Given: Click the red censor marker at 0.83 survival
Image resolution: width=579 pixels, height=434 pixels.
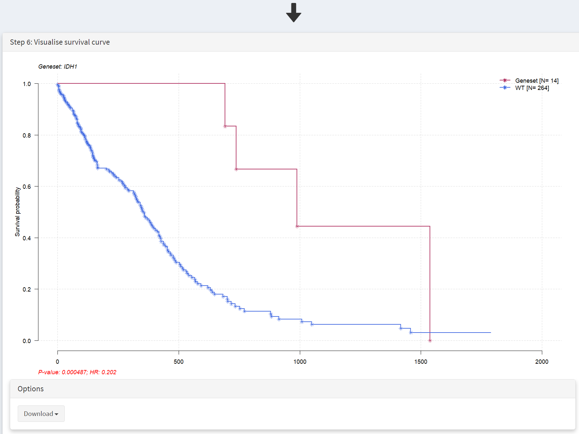Looking at the screenshot, I should 225,126.
